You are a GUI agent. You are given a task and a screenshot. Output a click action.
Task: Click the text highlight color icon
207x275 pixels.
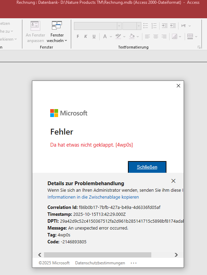118,36
